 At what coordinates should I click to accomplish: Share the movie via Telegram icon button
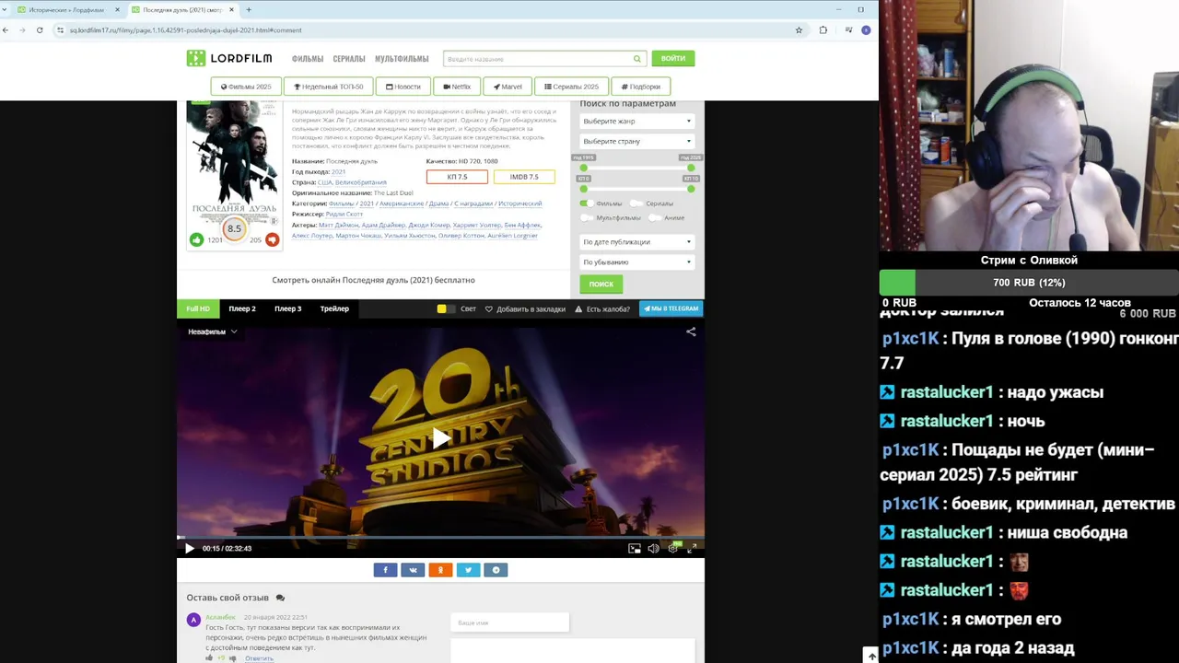coord(496,570)
